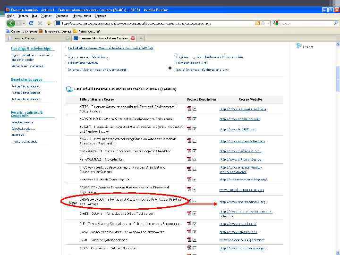Open the Журнал menu
Viewport: 340px width, 255px height.
(x=46, y=16)
